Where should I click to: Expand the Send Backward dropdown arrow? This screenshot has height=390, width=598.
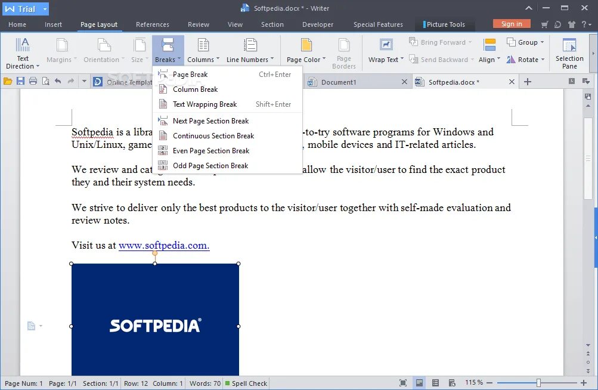click(472, 59)
